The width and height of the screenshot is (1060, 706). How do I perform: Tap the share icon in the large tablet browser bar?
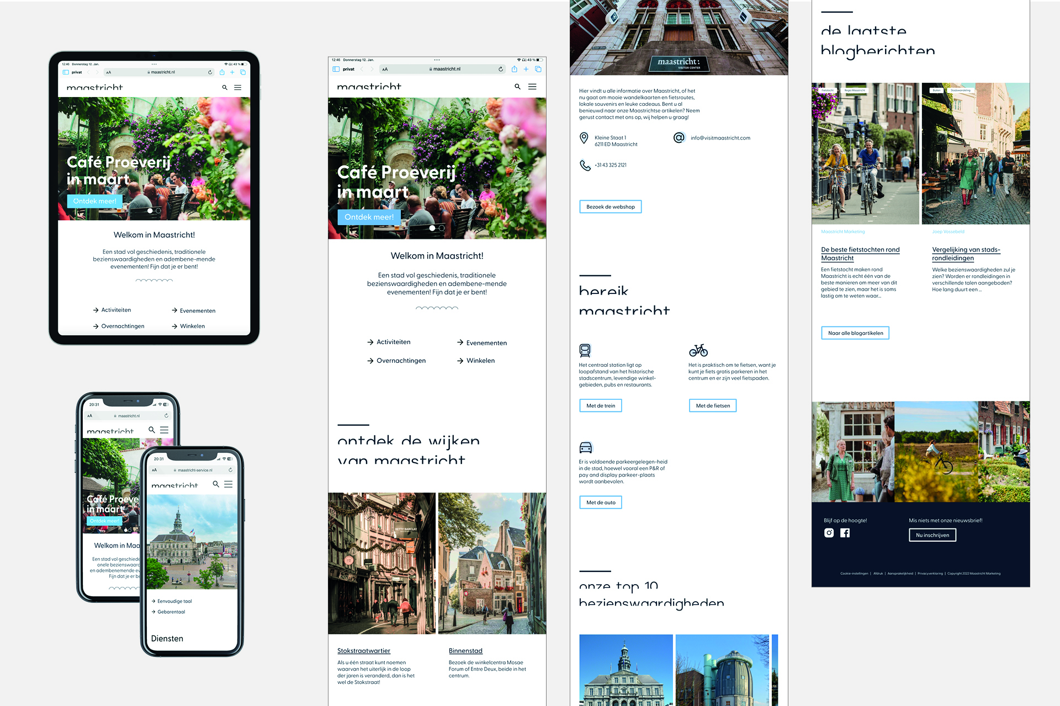pyautogui.click(x=514, y=69)
